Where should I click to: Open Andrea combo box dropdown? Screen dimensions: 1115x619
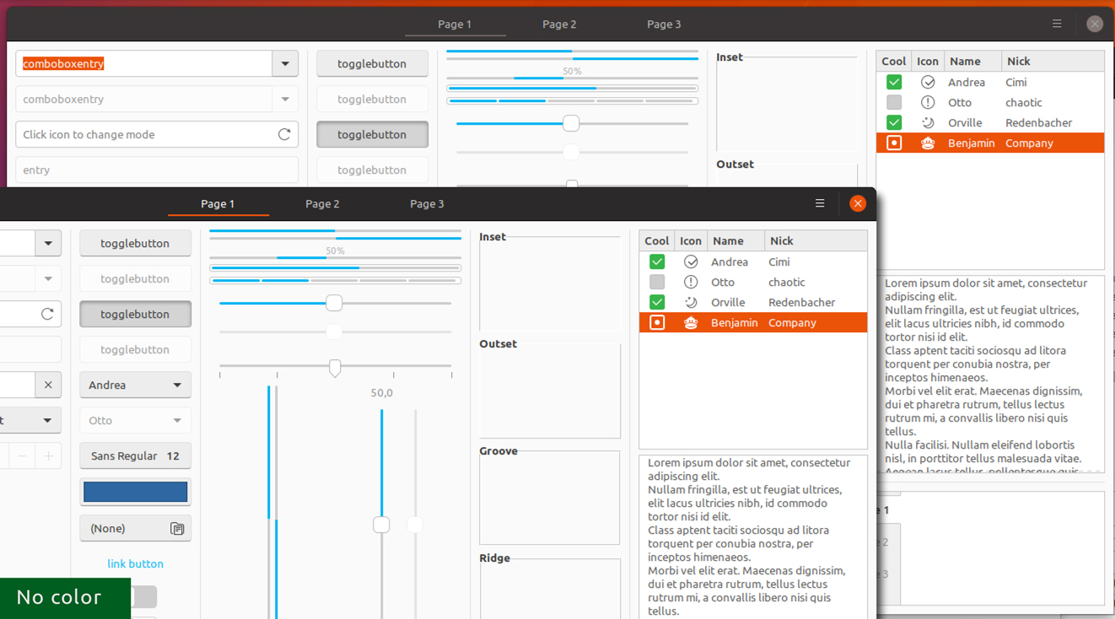(x=135, y=385)
